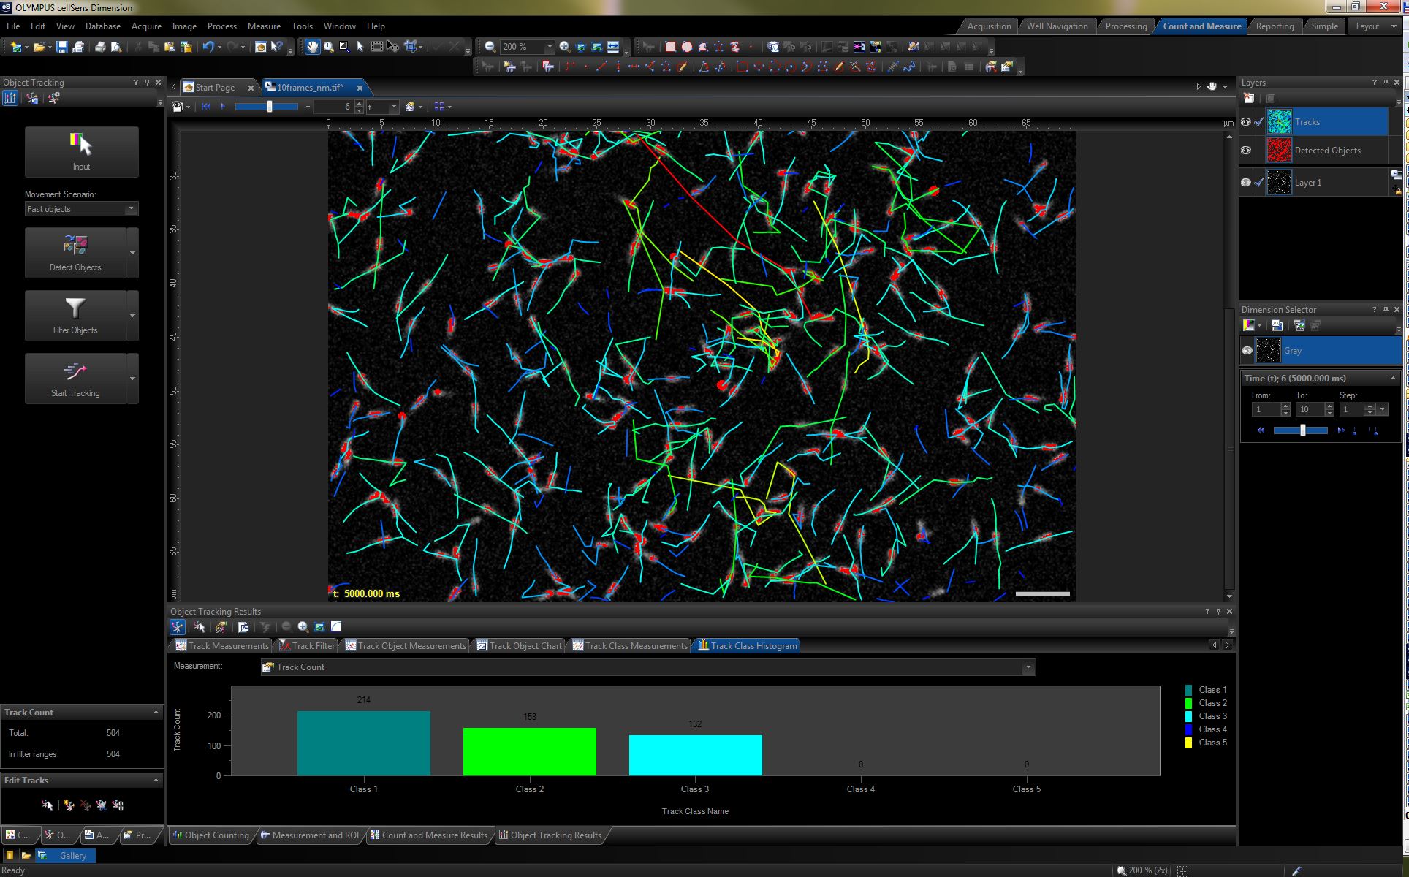Click the Undo arrow icon
The width and height of the screenshot is (1409, 877).
click(208, 47)
